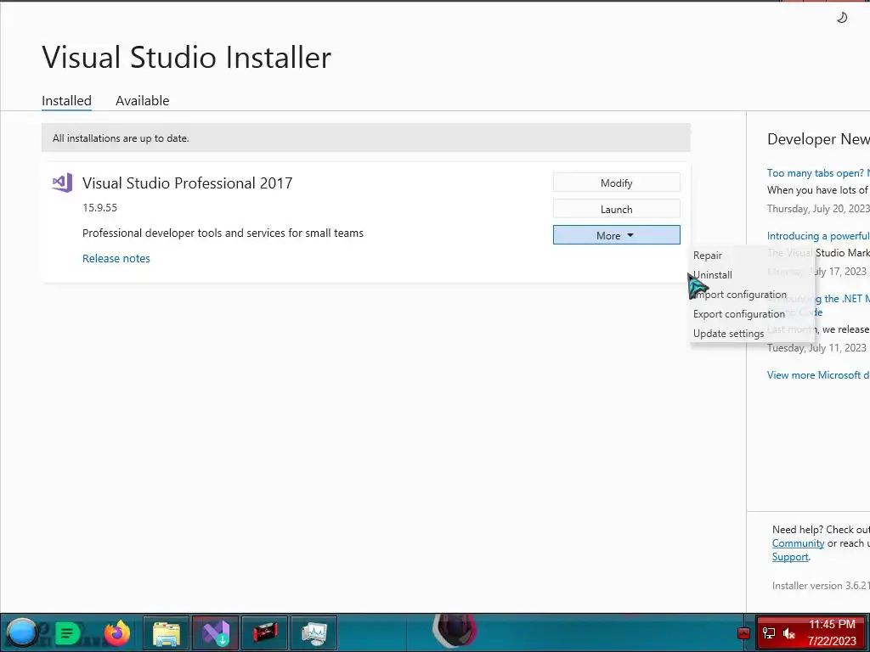This screenshot has height=652, width=870.
Task: Click the blue Start orb on taskbar
Action: coord(22,632)
